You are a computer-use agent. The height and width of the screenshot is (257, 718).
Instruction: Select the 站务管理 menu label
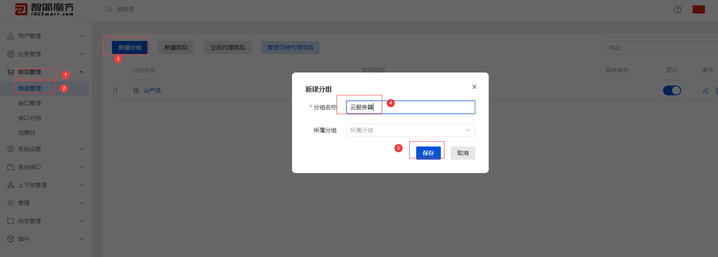coord(30,221)
